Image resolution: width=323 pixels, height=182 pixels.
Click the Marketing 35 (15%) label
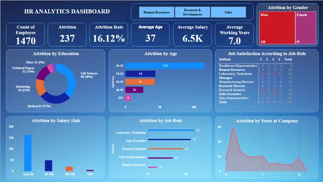click(x=23, y=88)
